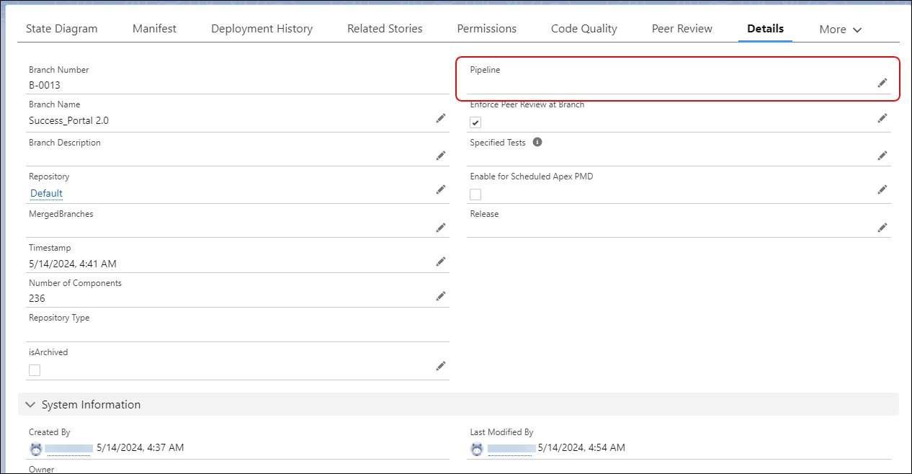Viewport: 912px width, 474px height.
Task: Open the Created By user link
Action: click(x=68, y=448)
